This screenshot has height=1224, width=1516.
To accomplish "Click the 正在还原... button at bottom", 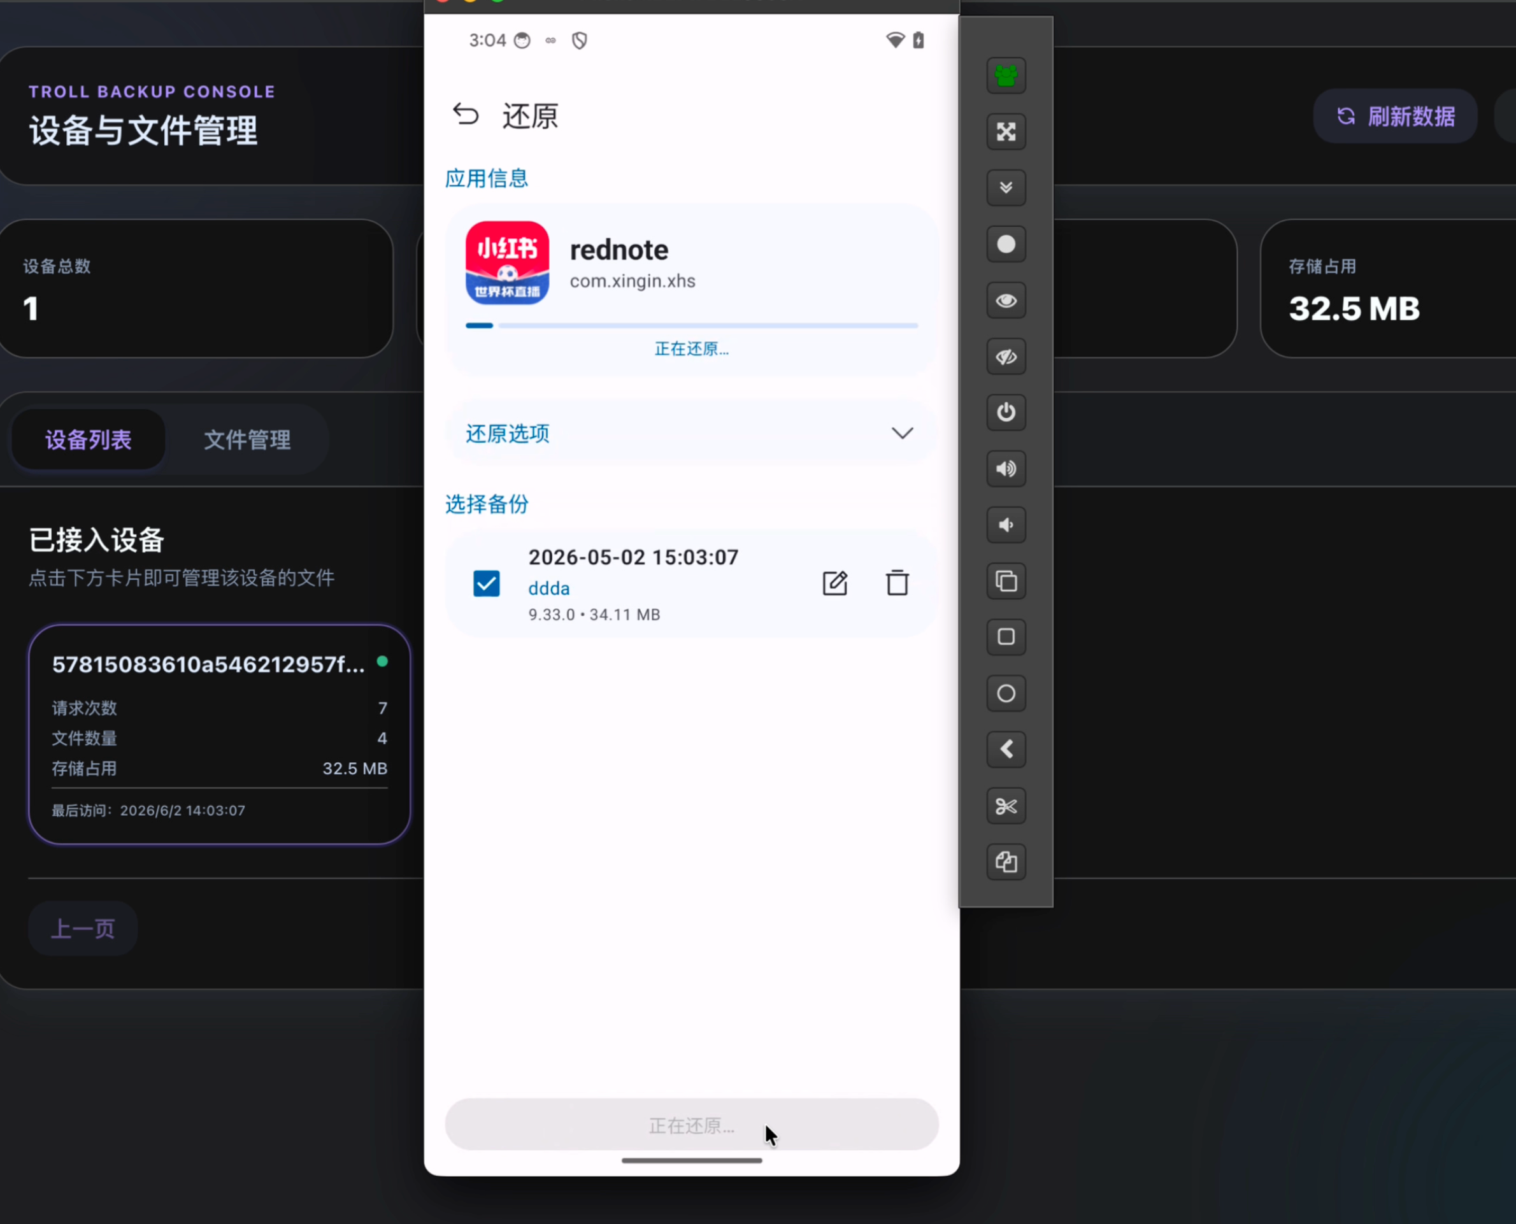I will pyautogui.click(x=691, y=1125).
